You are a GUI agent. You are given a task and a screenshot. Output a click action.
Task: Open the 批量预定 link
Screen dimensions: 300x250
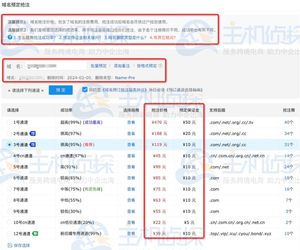[x=98, y=66]
